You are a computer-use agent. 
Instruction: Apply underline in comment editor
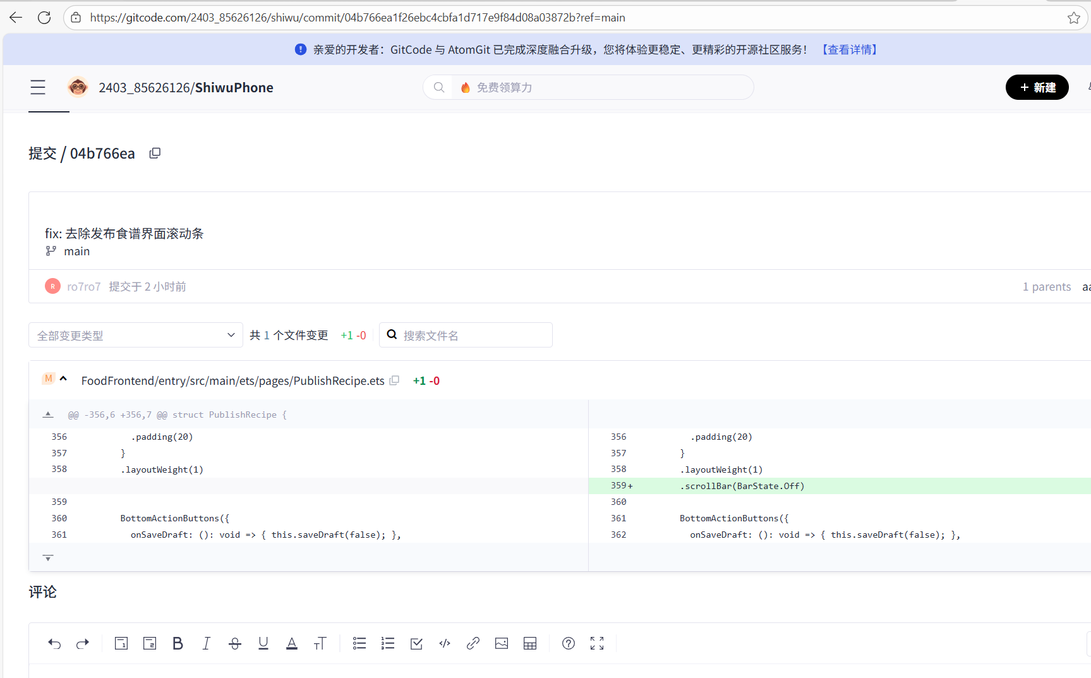pos(263,643)
